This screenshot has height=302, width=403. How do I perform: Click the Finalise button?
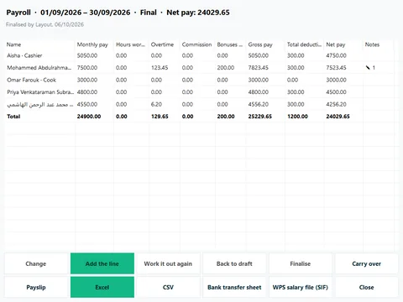click(301, 263)
